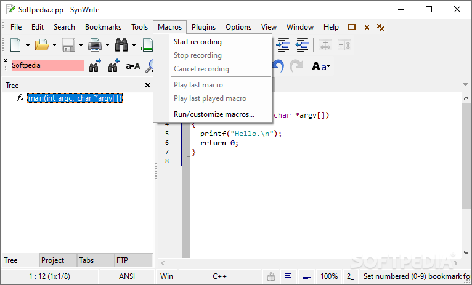Open the Print dropdown arrow

click(107, 46)
